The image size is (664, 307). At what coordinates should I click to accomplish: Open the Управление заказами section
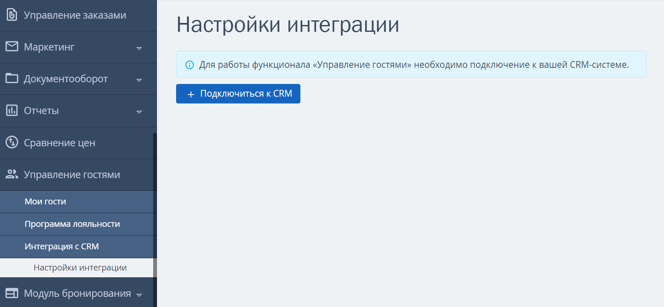[78, 15]
